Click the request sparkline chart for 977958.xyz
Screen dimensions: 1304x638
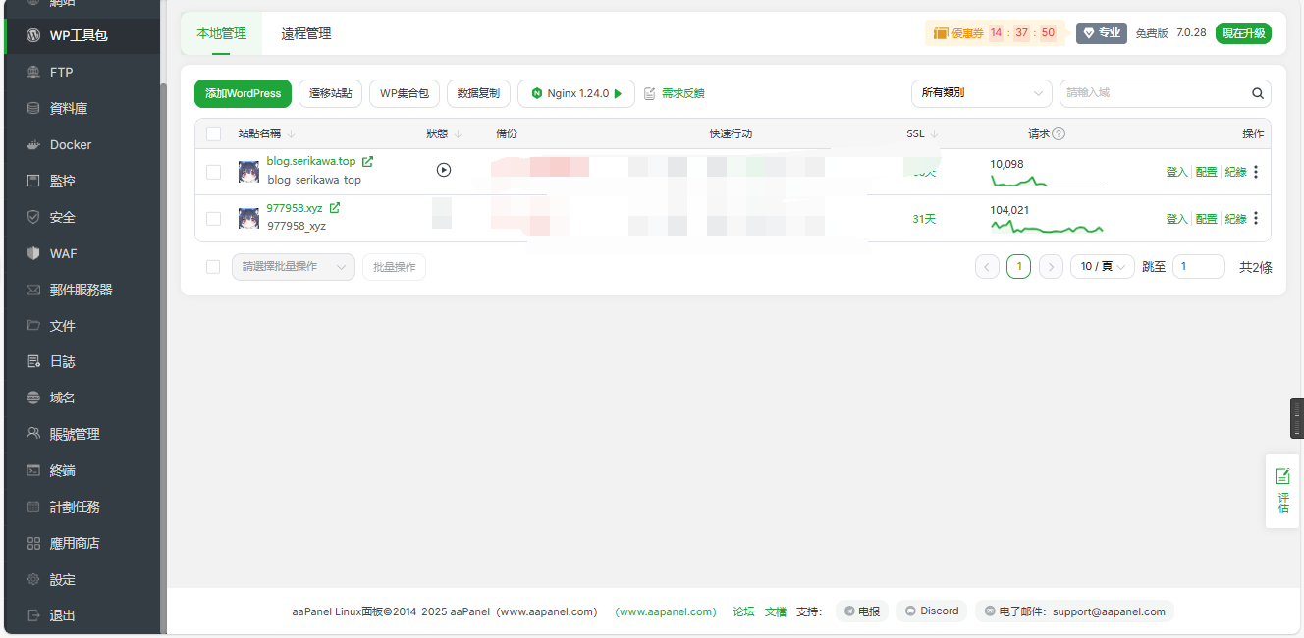click(x=1046, y=227)
